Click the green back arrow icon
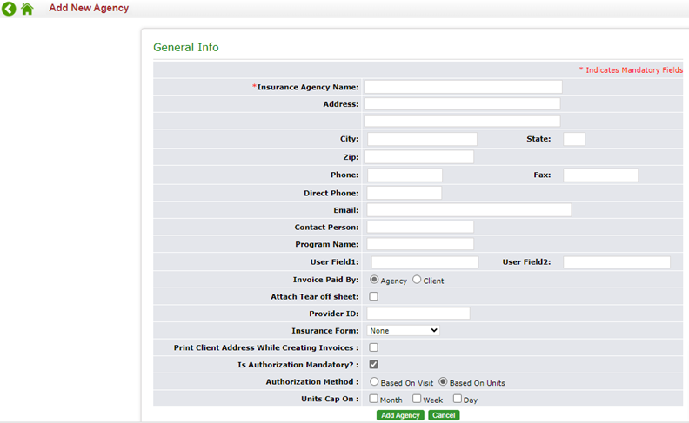 [x=9, y=9]
